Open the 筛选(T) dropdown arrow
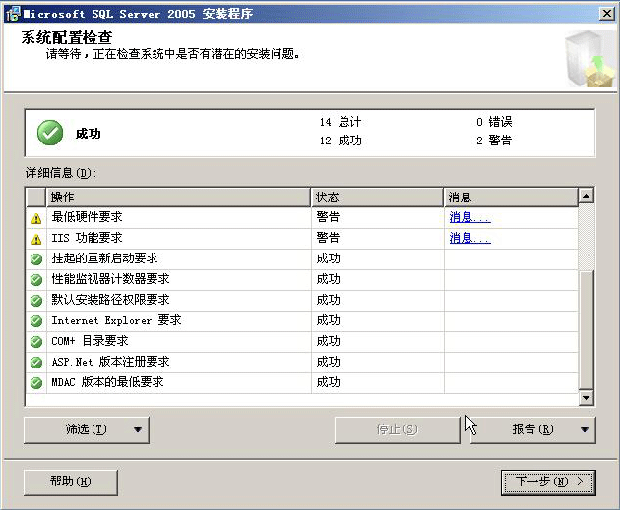The width and height of the screenshot is (620, 510). click(x=138, y=430)
